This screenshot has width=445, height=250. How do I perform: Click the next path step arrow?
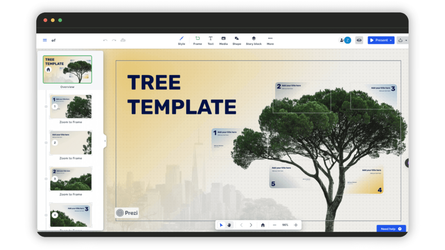(251, 225)
